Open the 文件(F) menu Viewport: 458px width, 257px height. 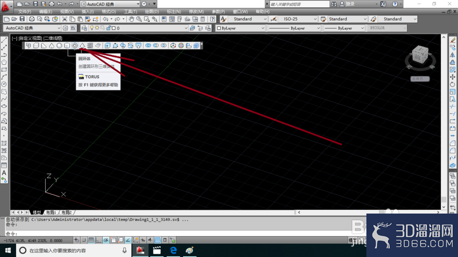pyautogui.click(x=25, y=12)
